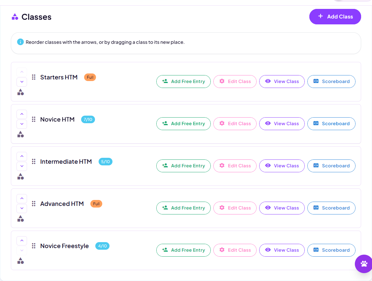Screen dimensions: 372x281
Task: Open Novice HTM scoreboard
Action: (331, 124)
